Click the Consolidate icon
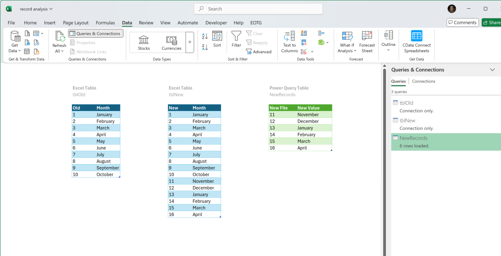 point(321,33)
